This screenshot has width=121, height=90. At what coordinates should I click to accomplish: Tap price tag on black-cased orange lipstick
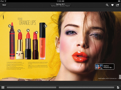point(28,30)
